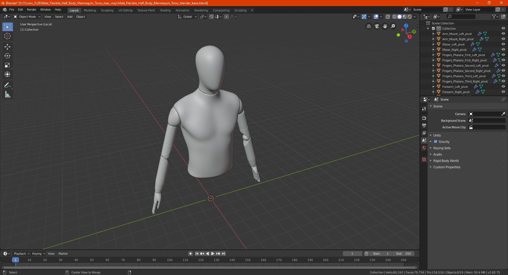Toggle snapping magnet icon

[211, 17]
